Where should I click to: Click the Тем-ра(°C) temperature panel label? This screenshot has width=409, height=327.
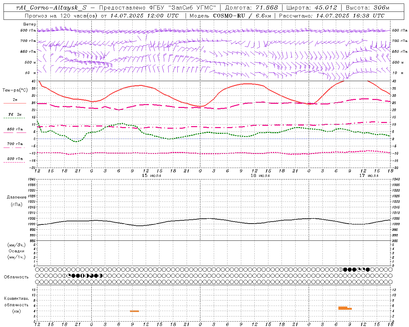click(15, 90)
